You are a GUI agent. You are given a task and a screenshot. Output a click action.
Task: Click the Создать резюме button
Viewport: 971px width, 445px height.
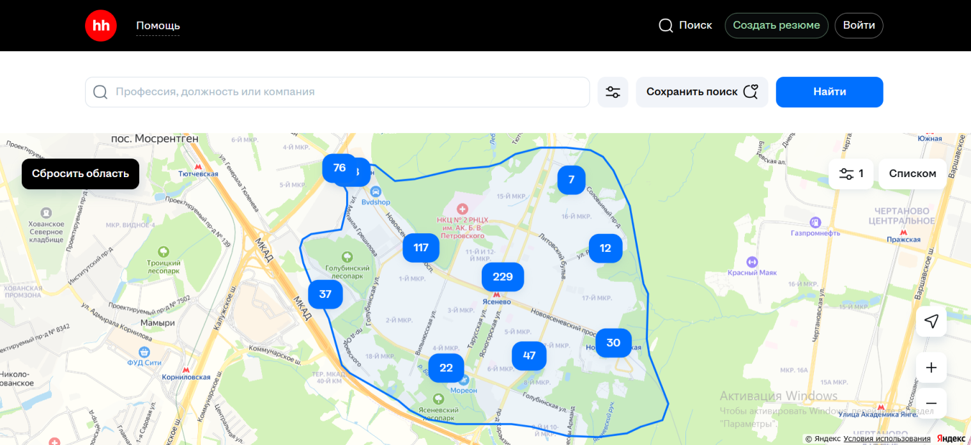pyautogui.click(x=776, y=26)
